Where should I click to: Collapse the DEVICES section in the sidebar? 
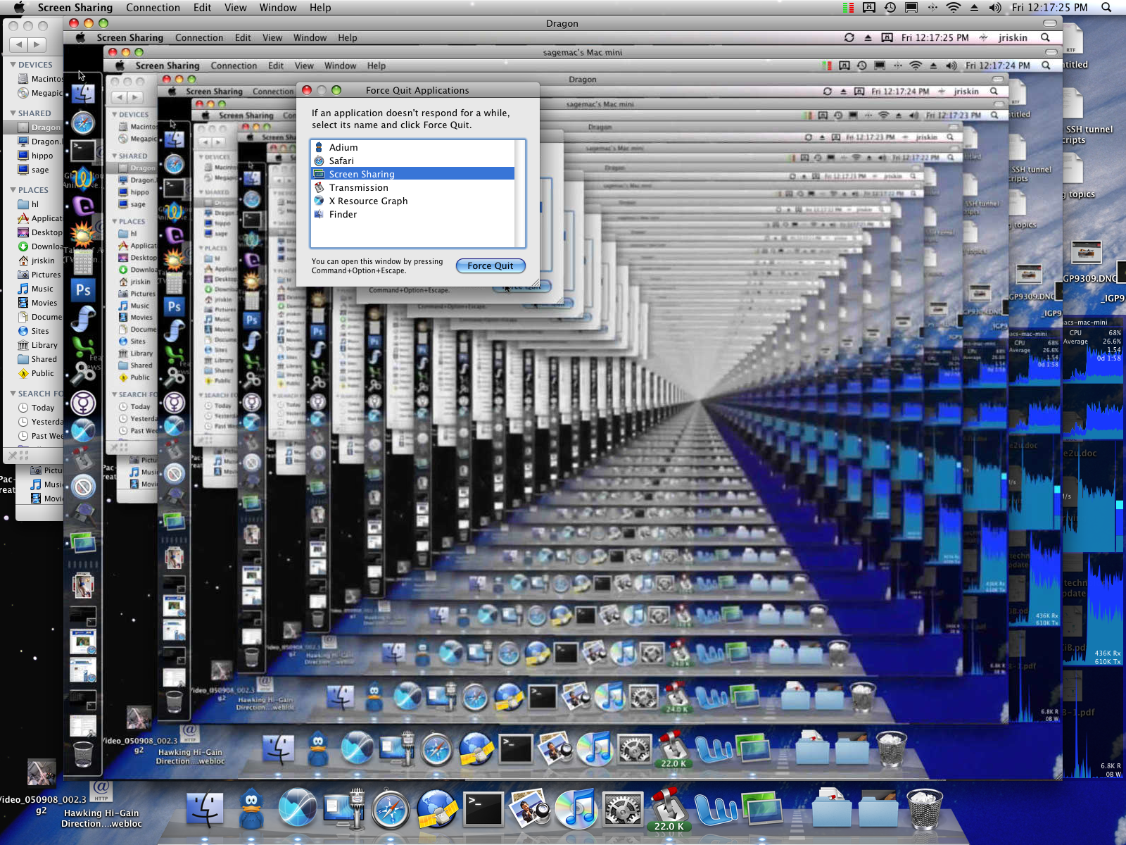click(x=14, y=64)
